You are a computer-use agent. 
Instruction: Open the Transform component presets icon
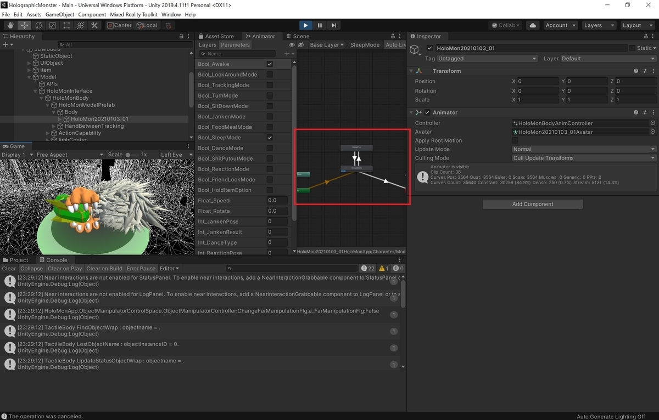pyautogui.click(x=645, y=71)
